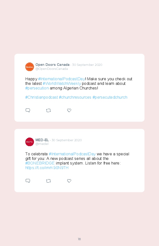Open the #BONEBRIDGE hashtag
159x246 pixels.
pyautogui.click(x=40, y=163)
